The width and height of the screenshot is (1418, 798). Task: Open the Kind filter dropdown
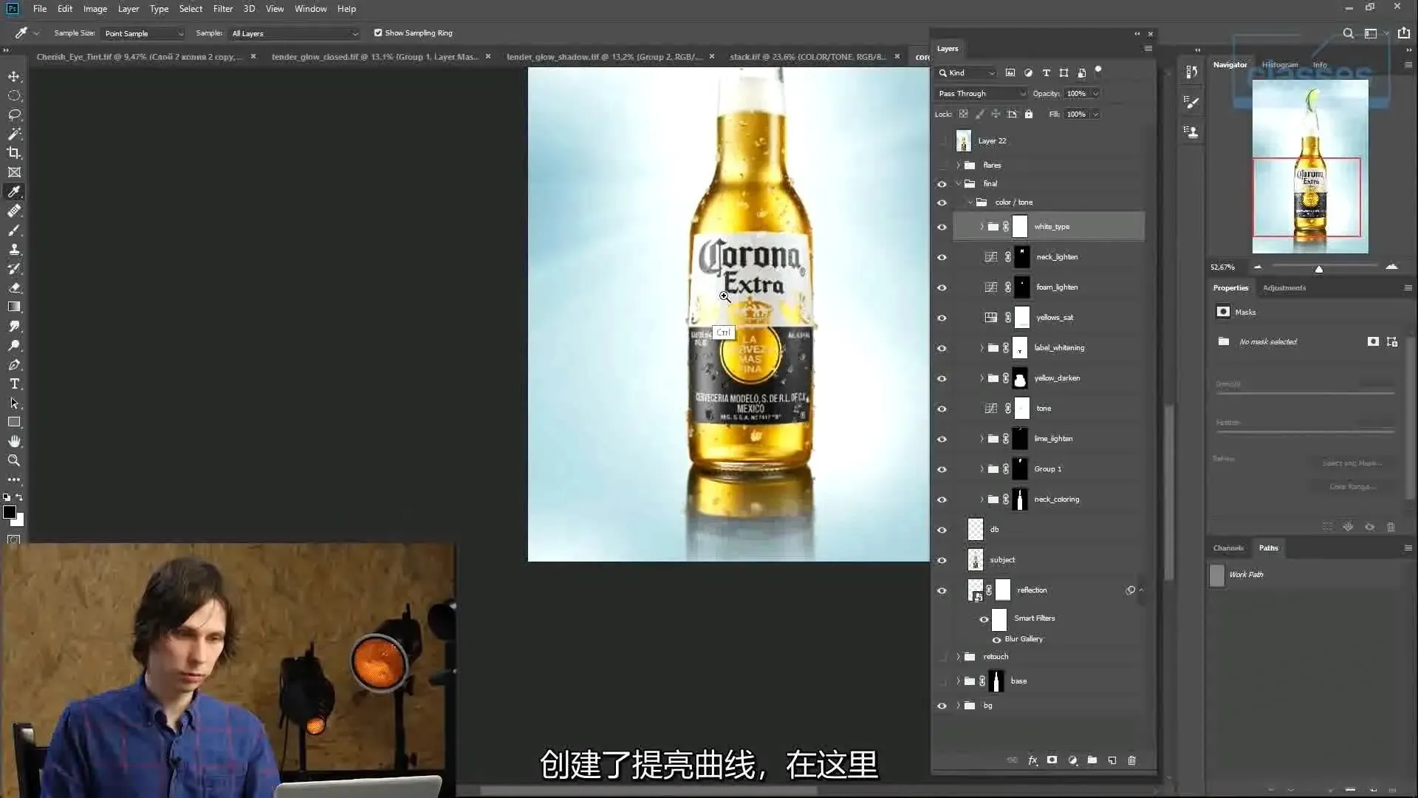[x=967, y=72]
